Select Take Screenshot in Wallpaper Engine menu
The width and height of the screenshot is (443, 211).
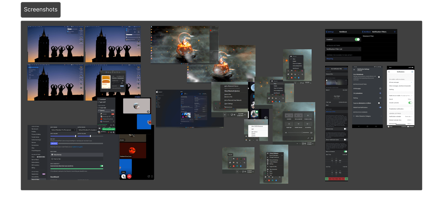tap(273, 169)
